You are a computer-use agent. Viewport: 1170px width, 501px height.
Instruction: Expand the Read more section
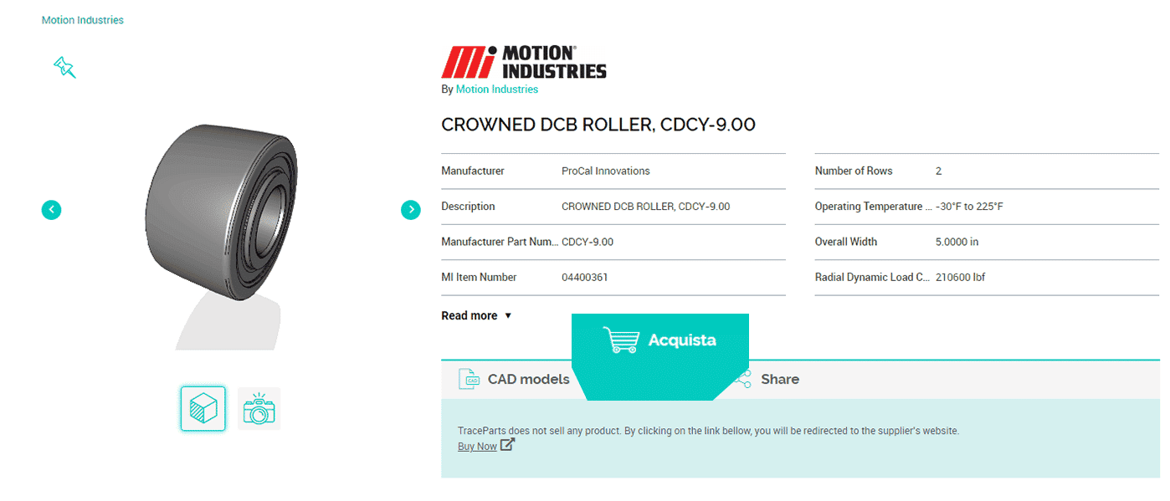[x=470, y=315]
